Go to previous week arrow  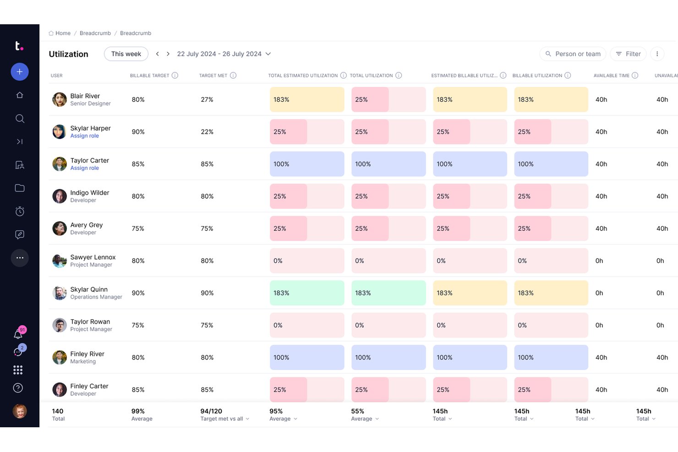point(157,54)
